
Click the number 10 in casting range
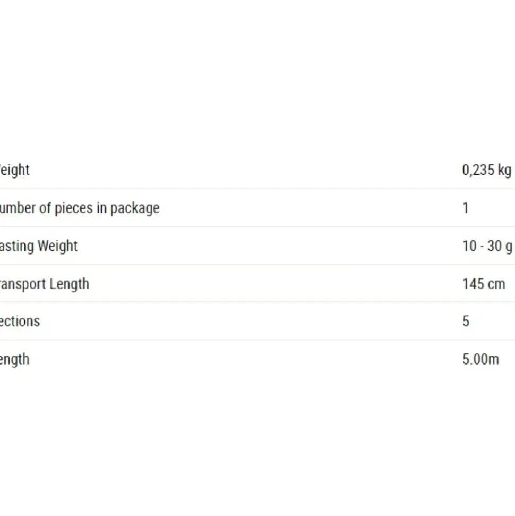pos(469,246)
